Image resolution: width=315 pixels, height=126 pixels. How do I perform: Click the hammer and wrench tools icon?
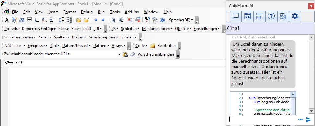[155, 20]
